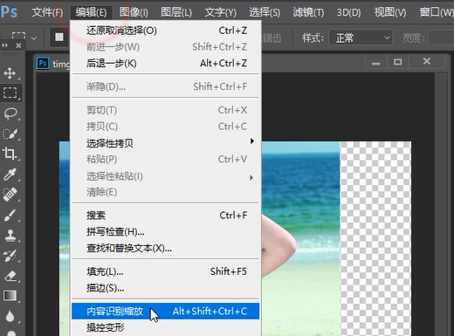
Task: Select the Quick Selection tool
Action: [10, 134]
